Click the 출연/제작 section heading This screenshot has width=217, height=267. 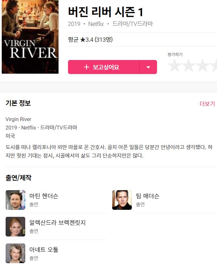coord(18,178)
